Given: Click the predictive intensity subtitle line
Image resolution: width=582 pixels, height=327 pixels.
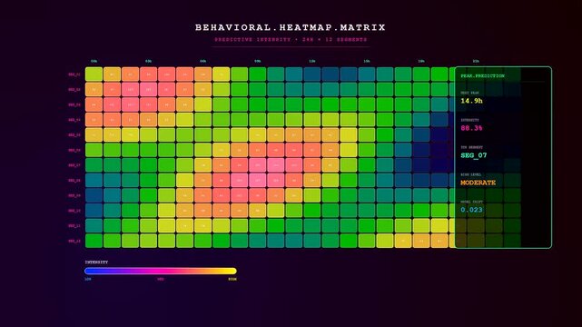Looking at the screenshot, I should (x=291, y=39).
